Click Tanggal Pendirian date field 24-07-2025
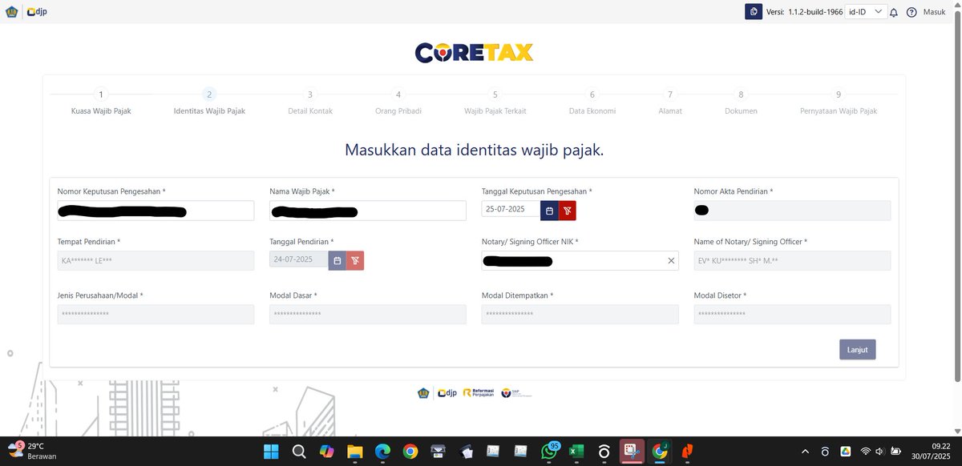 click(299, 260)
